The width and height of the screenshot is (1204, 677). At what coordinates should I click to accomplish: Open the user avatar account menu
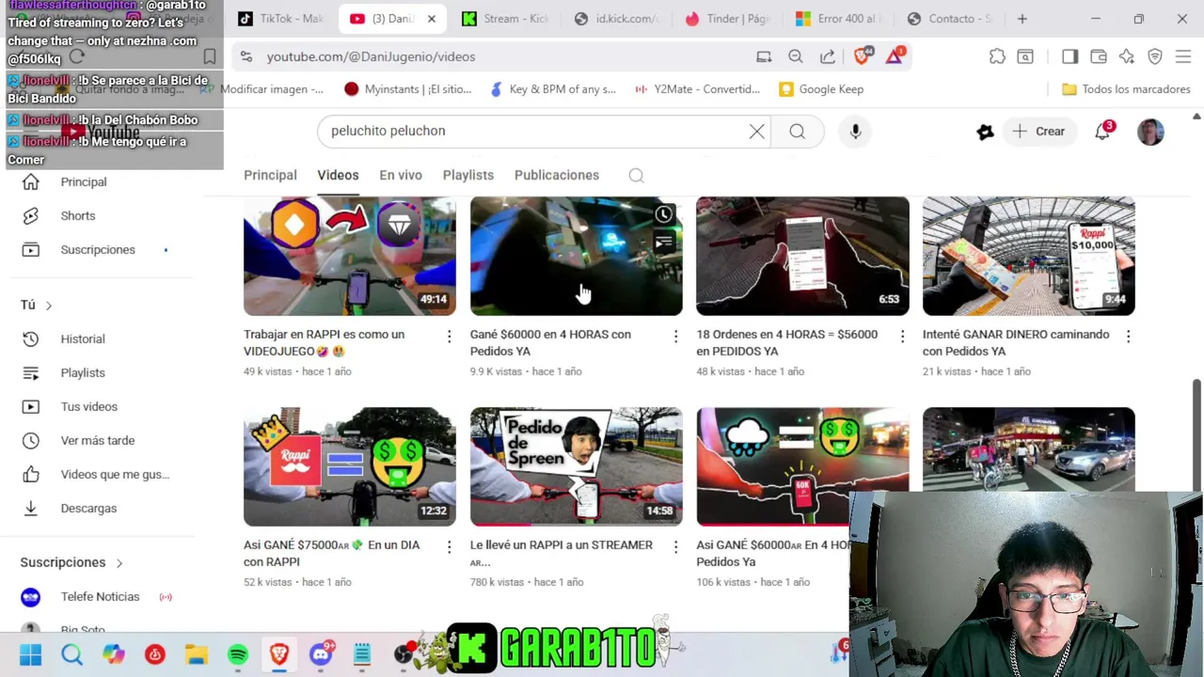(1150, 132)
